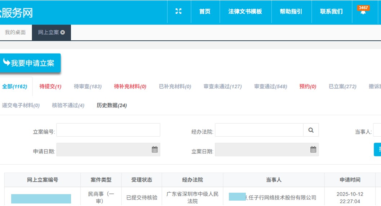Switch to the 我的桌面 tab
The height and width of the screenshot is (206, 381).
15,32
